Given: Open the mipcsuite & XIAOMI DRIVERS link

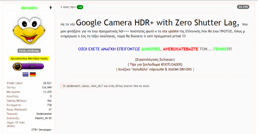Looking at the screenshot, I should coord(155,69).
